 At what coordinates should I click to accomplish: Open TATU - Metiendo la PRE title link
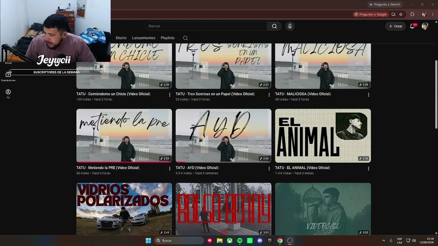pyautogui.click(x=108, y=168)
